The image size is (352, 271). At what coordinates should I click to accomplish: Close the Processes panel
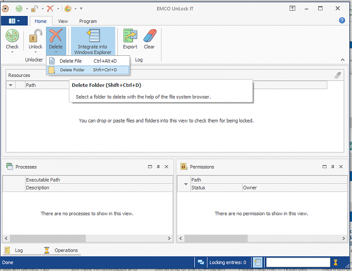click(x=166, y=167)
